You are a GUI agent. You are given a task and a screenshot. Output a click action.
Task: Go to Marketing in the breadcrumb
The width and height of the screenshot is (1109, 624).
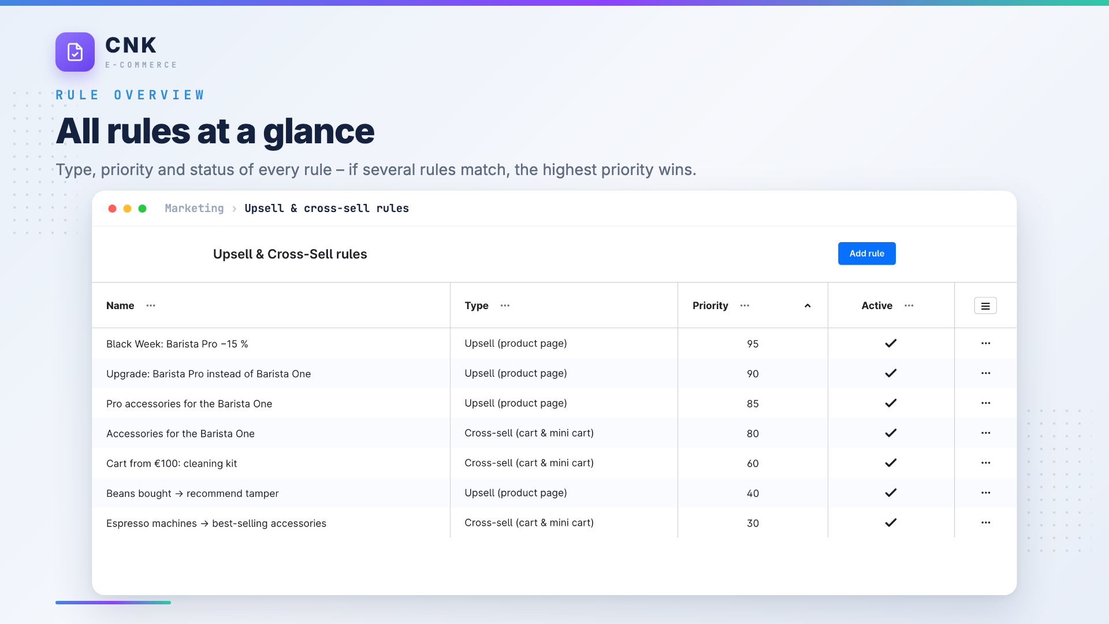pos(194,208)
